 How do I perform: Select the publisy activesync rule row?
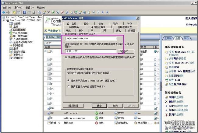(x=102, y=118)
